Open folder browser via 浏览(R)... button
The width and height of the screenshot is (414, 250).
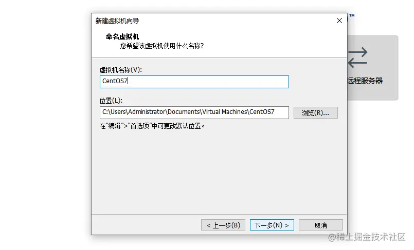pyautogui.click(x=315, y=113)
